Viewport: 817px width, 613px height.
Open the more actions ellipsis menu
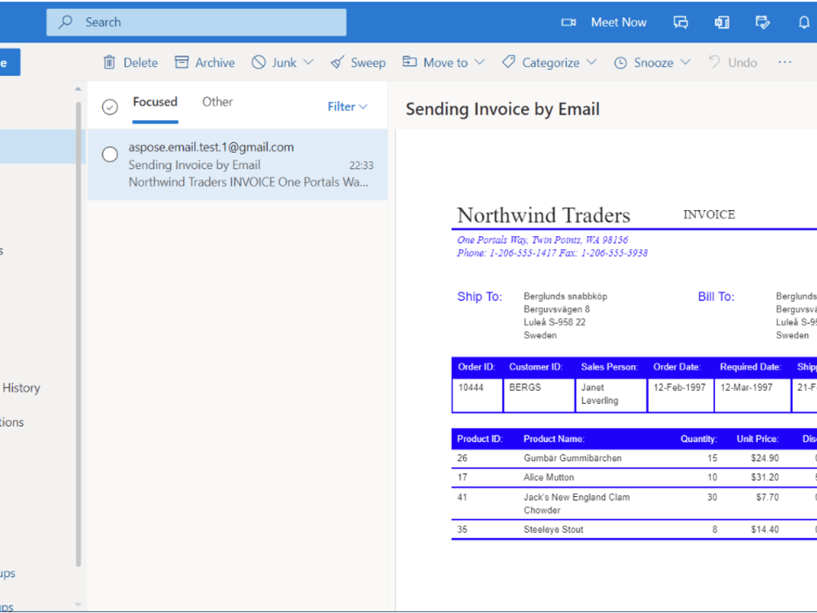tap(784, 62)
